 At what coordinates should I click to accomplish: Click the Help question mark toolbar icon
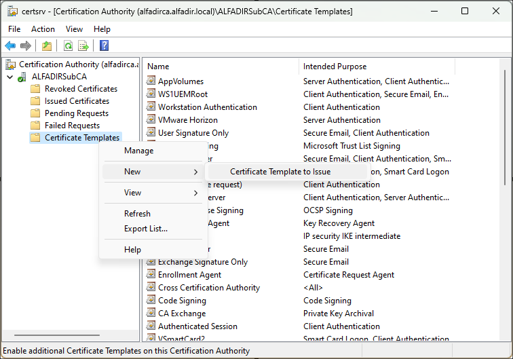(104, 46)
